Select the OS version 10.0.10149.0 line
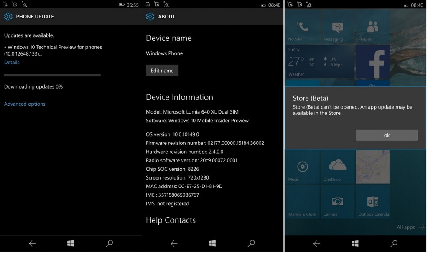Image resolution: width=428 pixels, height=253 pixels. [172, 134]
